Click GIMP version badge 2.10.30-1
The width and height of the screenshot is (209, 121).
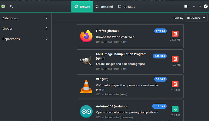[160, 56]
